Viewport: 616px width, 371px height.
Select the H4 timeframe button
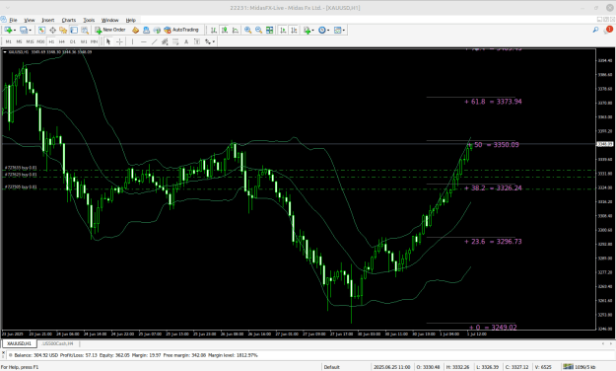(62, 41)
